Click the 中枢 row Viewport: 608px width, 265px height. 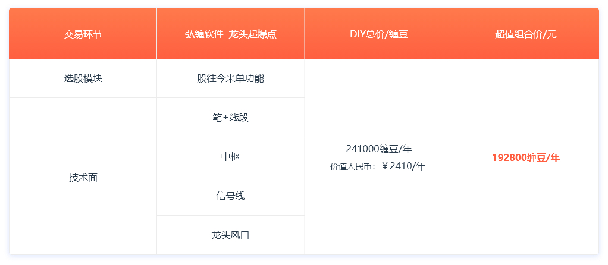tap(231, 156)
